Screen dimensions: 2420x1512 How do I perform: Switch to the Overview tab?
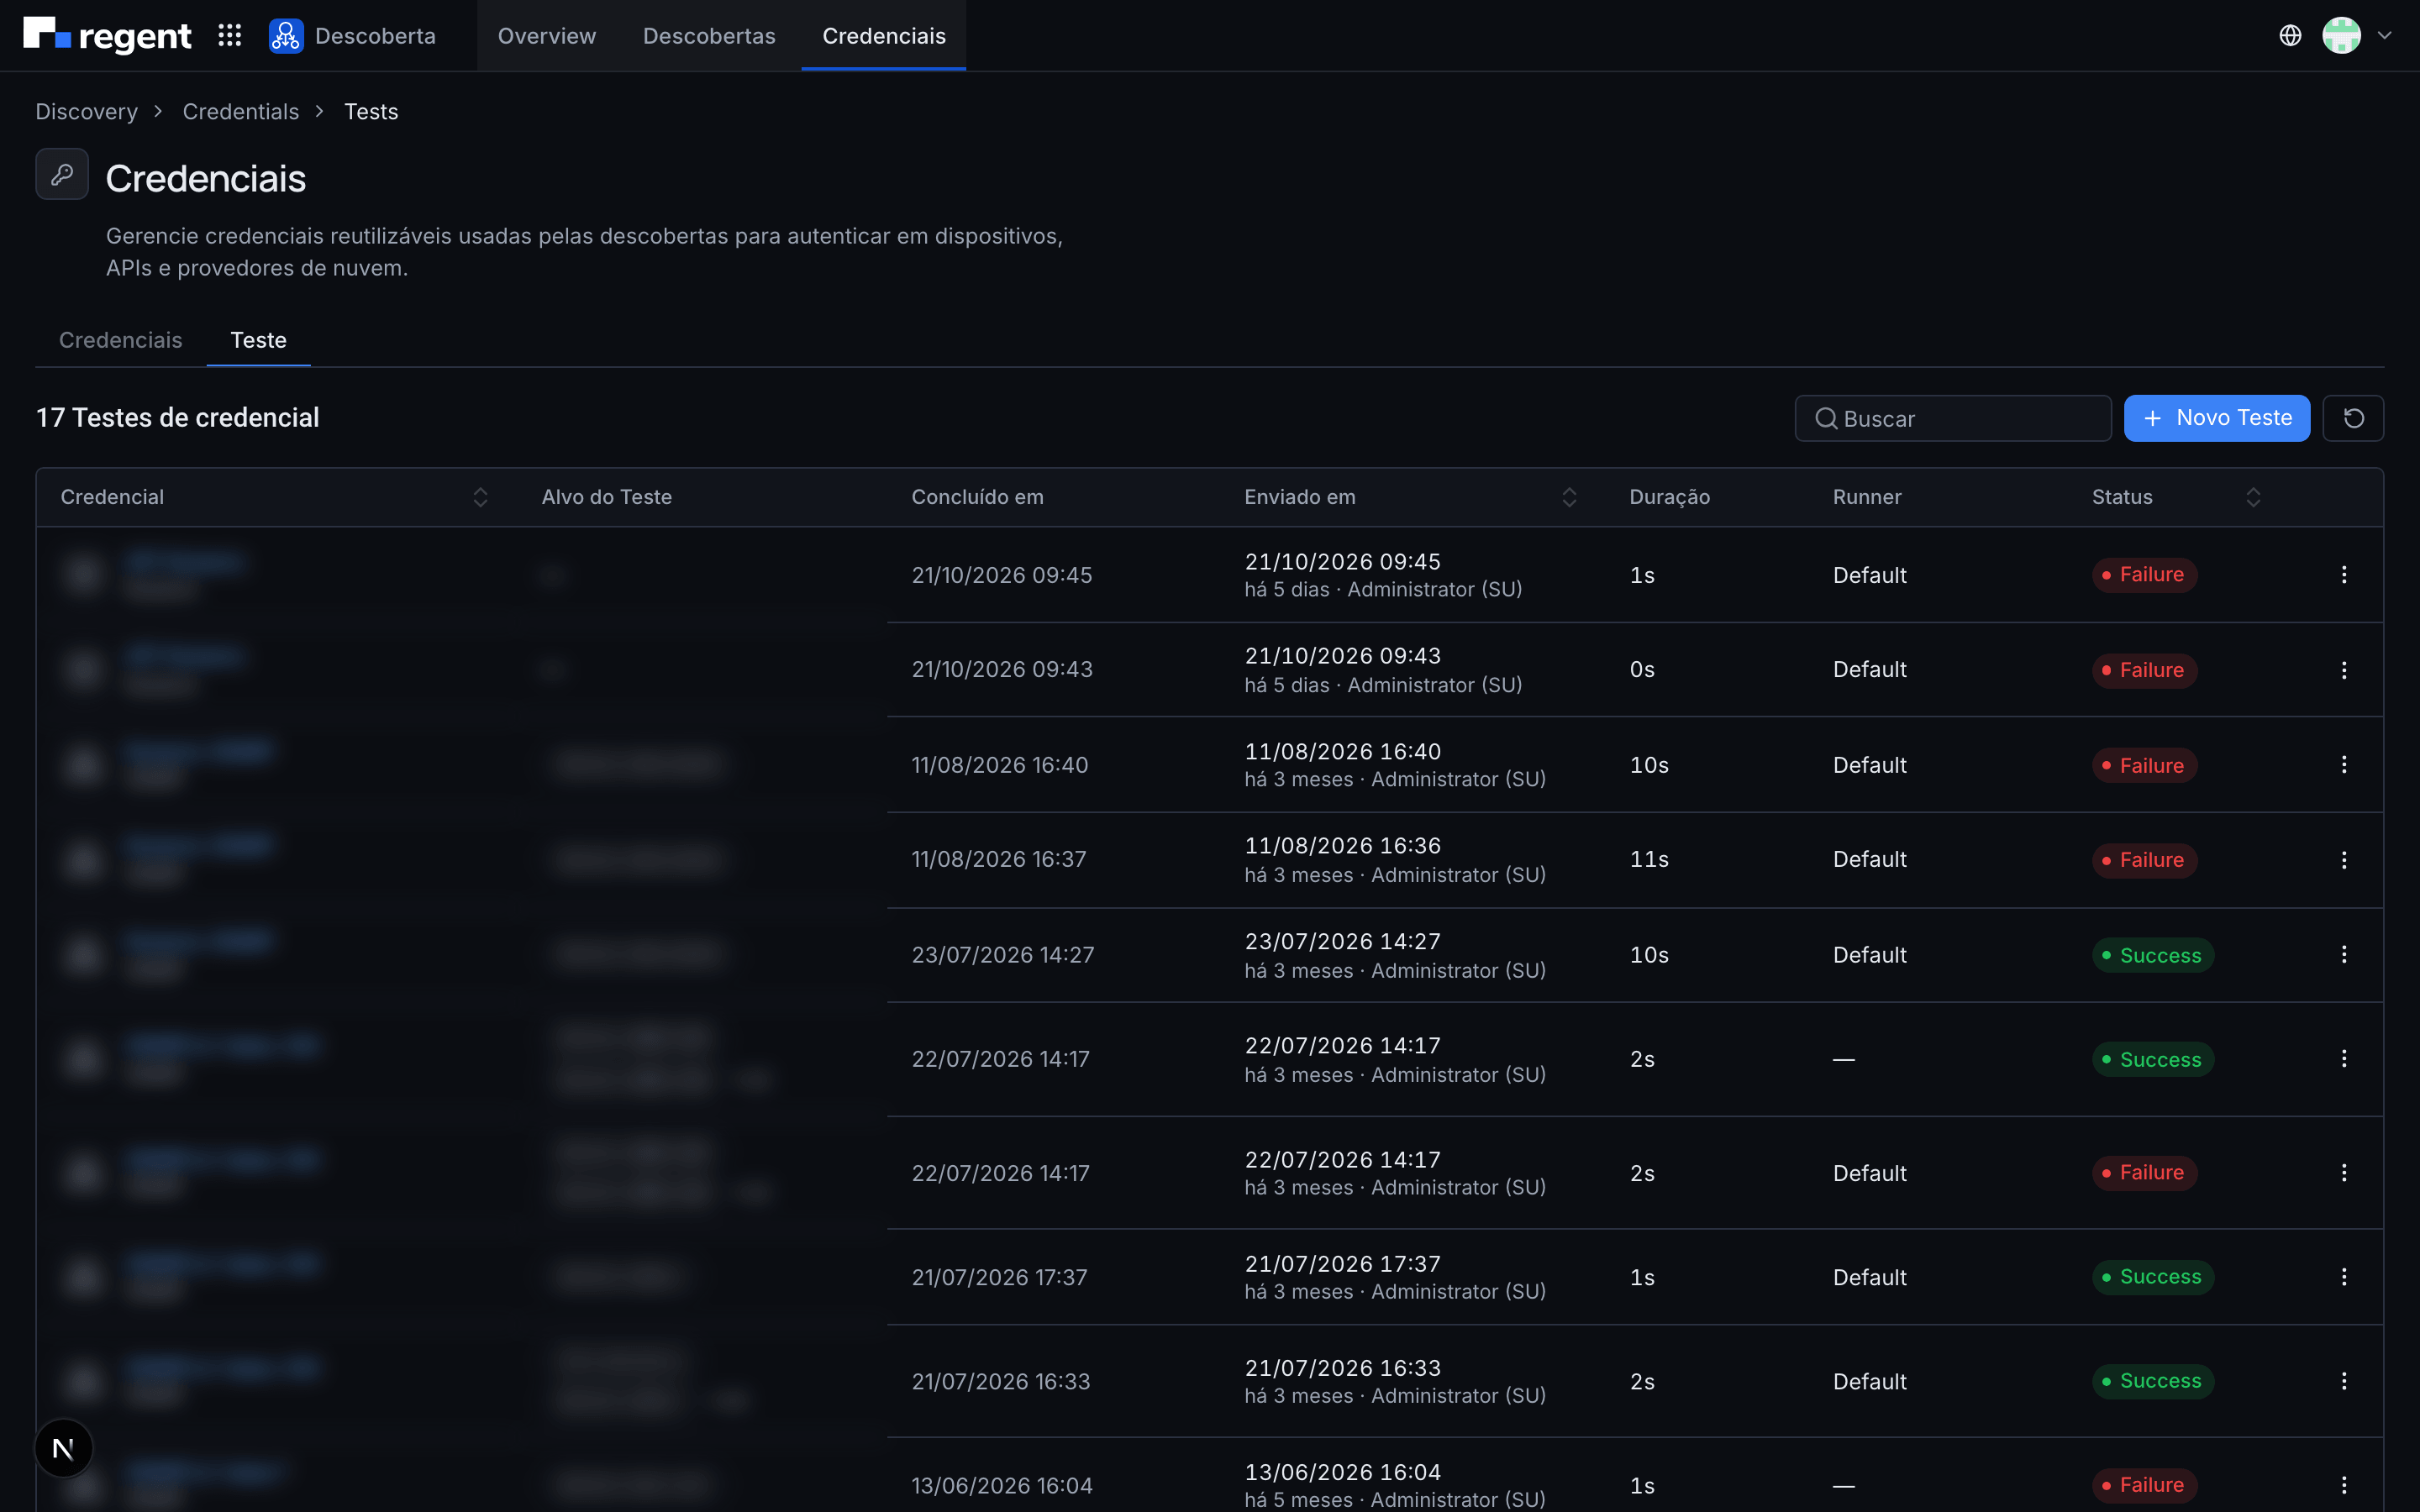tap(547, 36)
